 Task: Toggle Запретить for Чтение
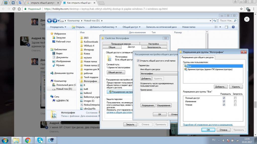(235, 105)
